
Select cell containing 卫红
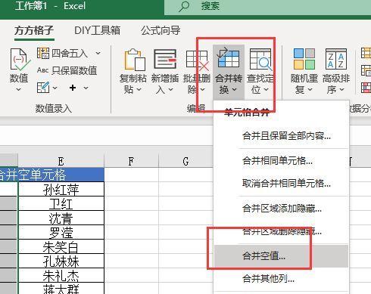[x=61, y=203]
